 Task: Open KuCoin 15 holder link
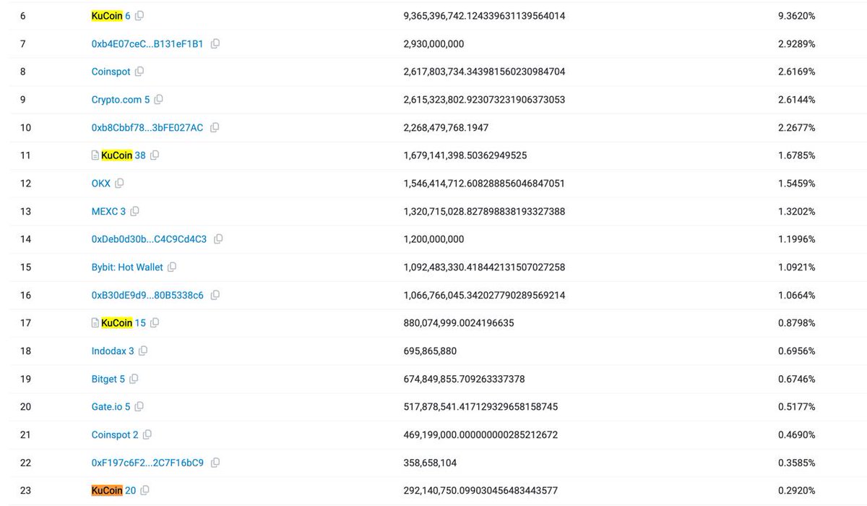pyautogui.click(x=124, y=323)
